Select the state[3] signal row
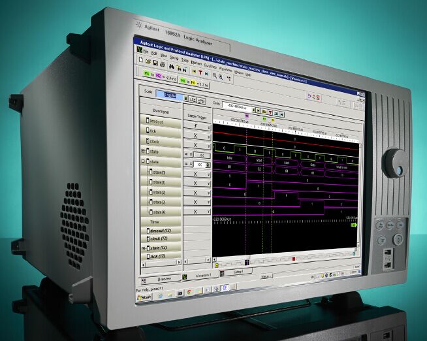 (161, 202)
